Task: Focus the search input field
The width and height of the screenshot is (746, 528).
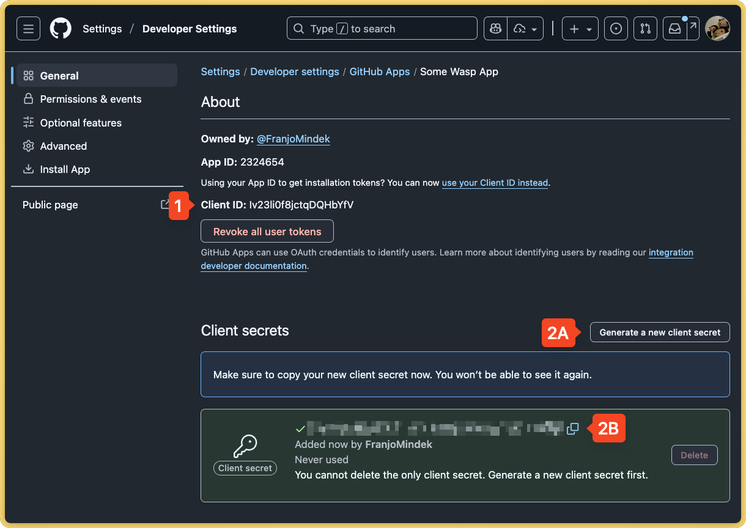Action: point(382,28)
